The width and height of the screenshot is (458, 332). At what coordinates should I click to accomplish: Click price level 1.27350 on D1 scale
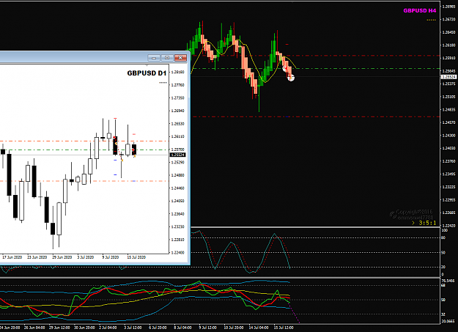point(177,97)
